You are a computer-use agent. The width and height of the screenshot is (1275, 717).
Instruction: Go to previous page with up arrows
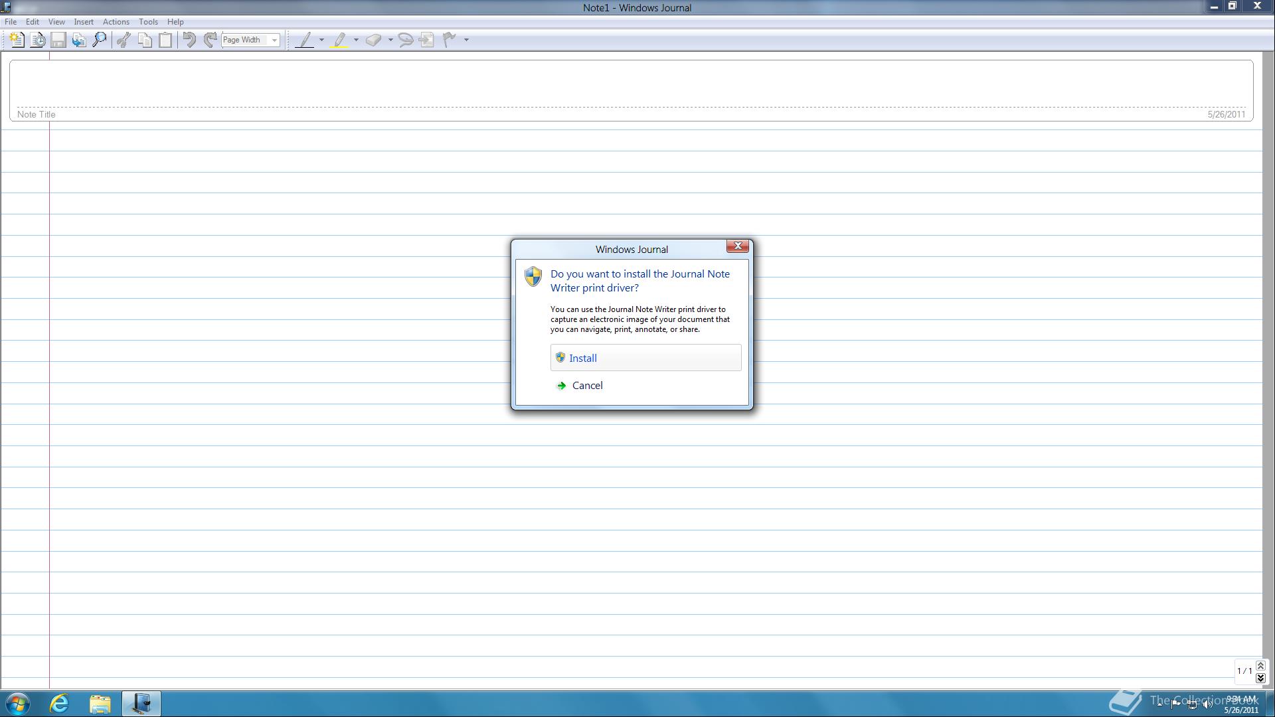coord(1260,666)
